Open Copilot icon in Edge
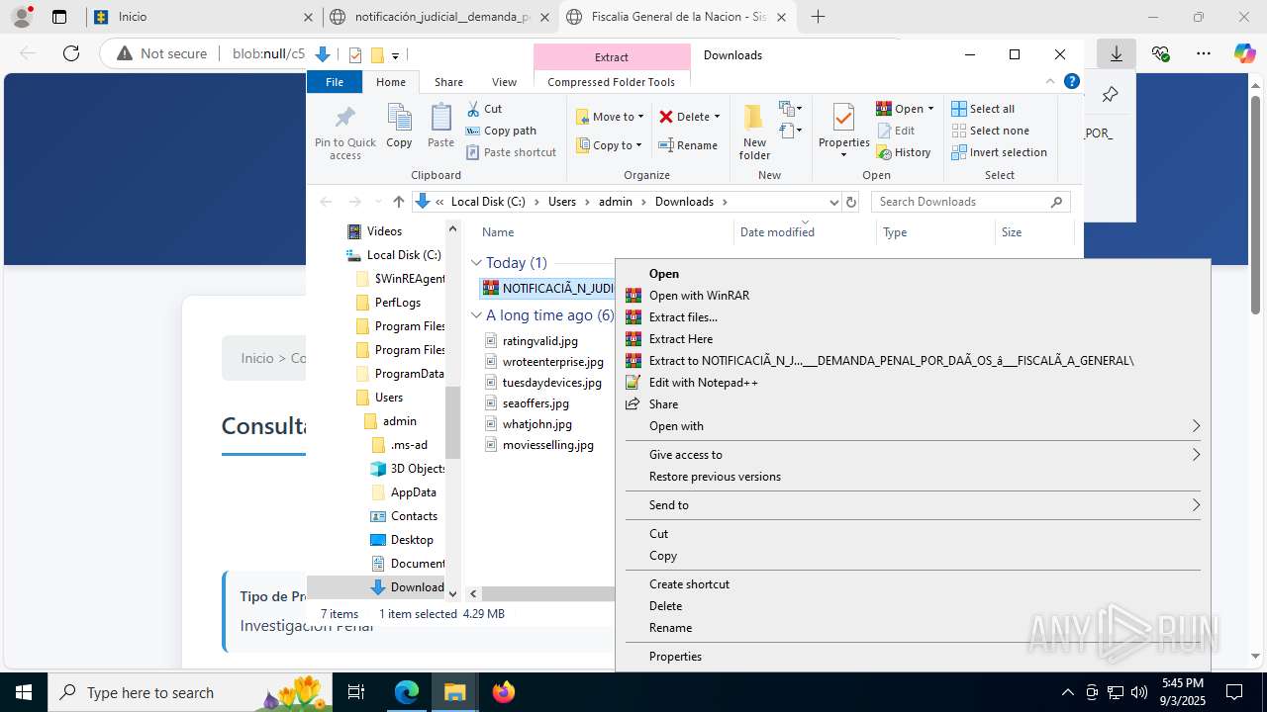This screenshot has height=712, width=1267. tap(1244, 53)
